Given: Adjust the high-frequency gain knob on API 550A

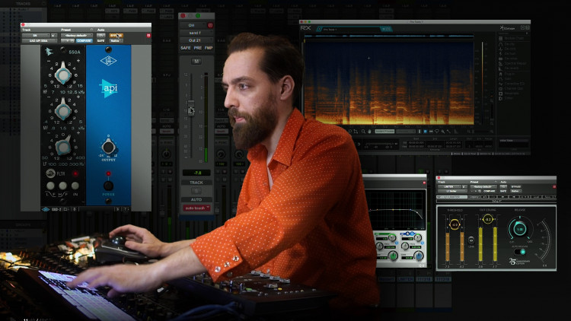Looking at the screenshot, I should point(63,75).
